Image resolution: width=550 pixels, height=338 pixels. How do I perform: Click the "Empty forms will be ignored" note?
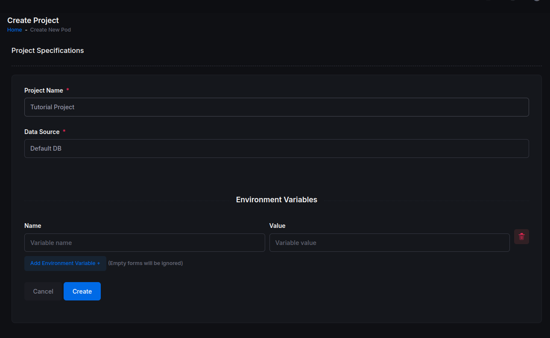tap(145, 263)
